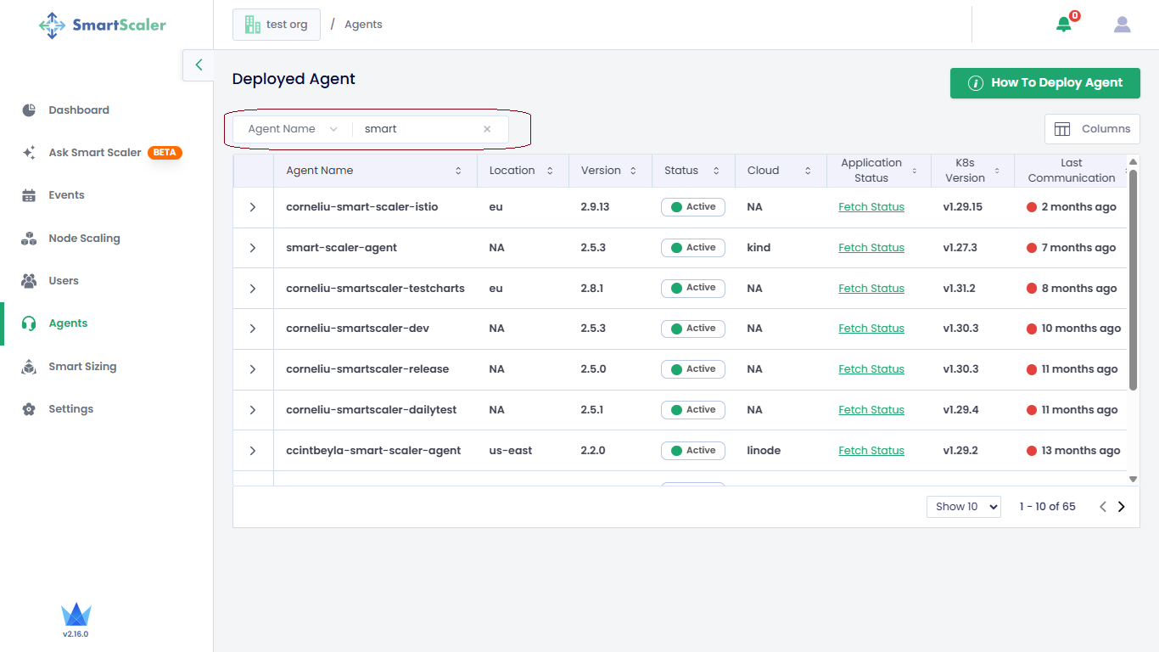
Task: Click the table vertical scrollbar thumb
Action: pos(1133,280)
